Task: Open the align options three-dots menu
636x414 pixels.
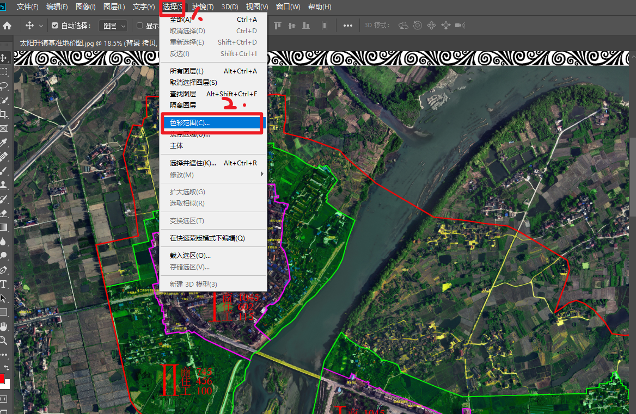Action: pyautogui.click(x=347, y=26)
